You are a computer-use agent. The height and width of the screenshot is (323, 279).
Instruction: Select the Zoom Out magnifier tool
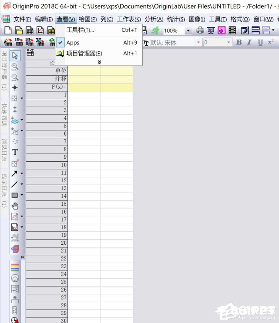pyautogui.click(x=15, y=77)
